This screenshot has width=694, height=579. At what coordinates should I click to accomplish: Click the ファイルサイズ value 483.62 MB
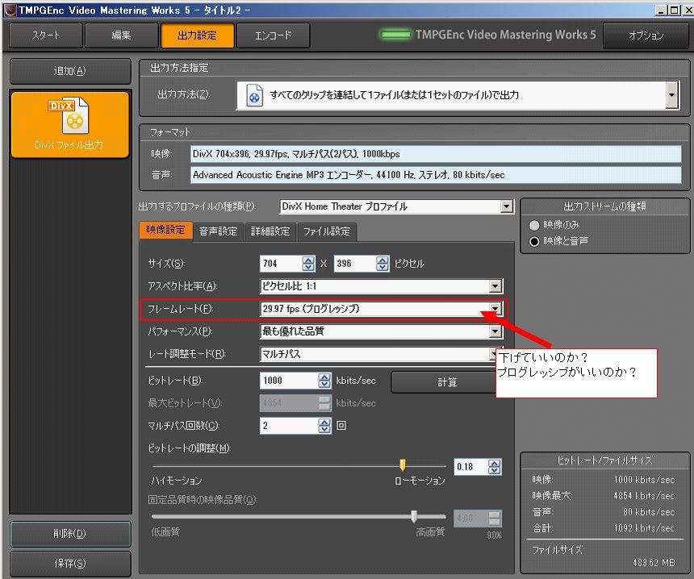tap(654, 563)
